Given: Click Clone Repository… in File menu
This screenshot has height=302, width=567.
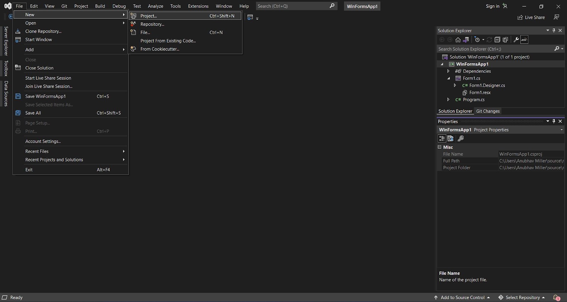Looking at the screenshot, I should tap(71, 31).
